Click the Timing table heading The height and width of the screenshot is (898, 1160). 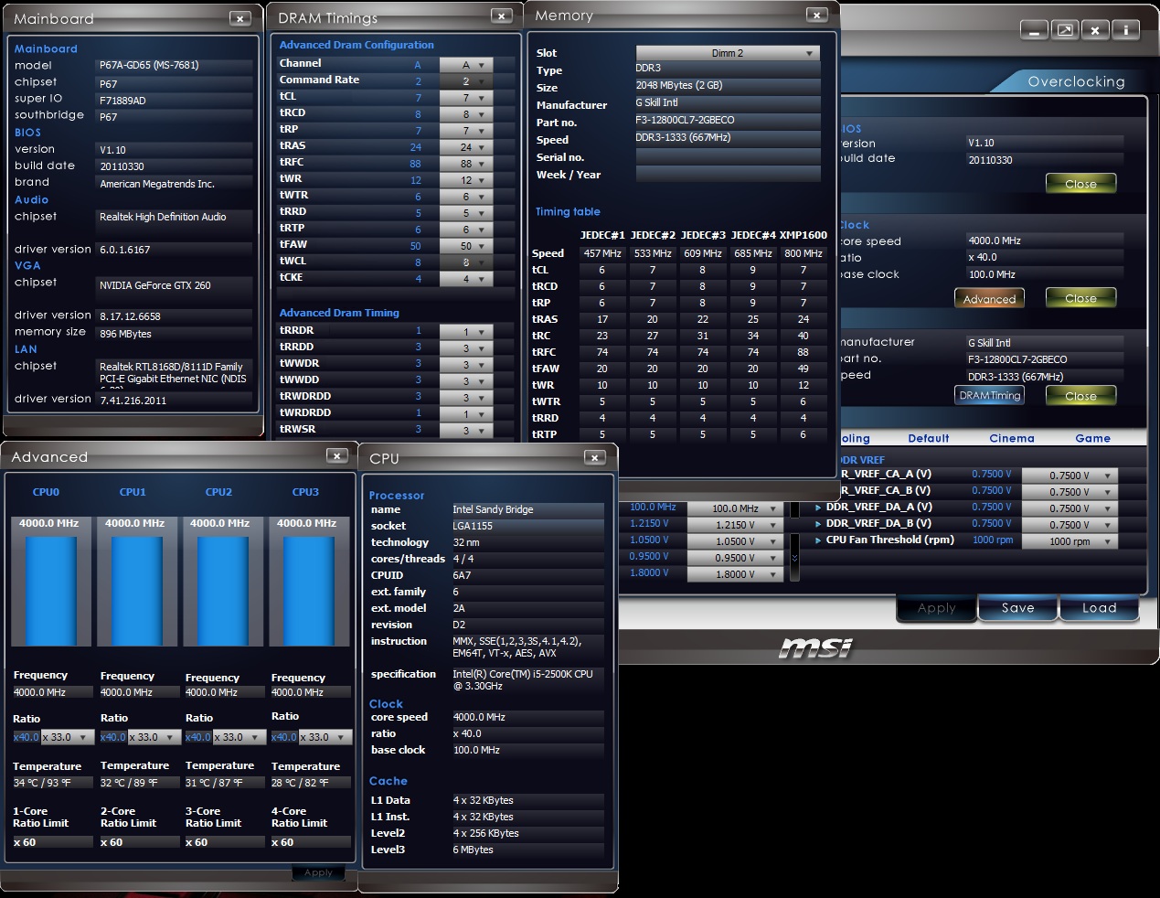coord(568,211)
